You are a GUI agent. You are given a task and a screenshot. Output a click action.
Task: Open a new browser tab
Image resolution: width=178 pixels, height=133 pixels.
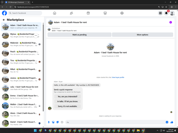click(32, 2)
